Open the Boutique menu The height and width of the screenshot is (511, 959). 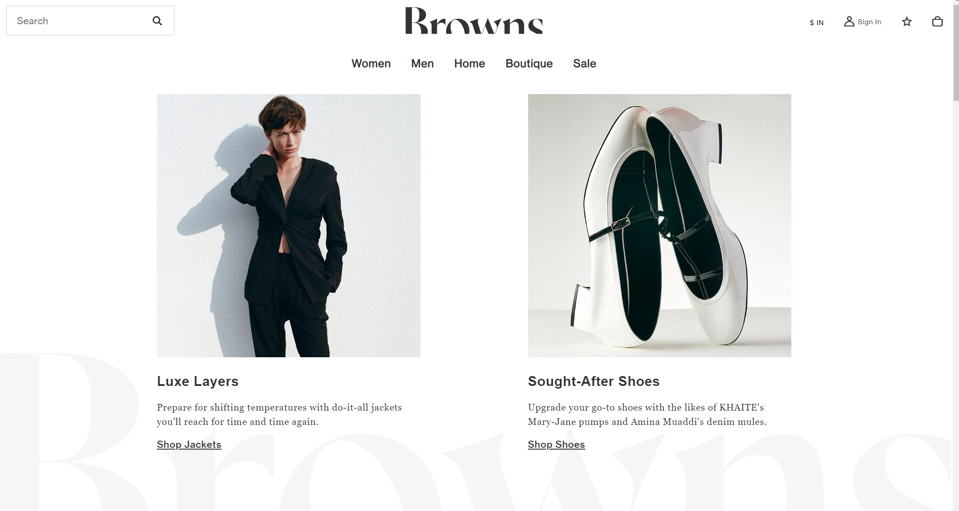(529, 64)
